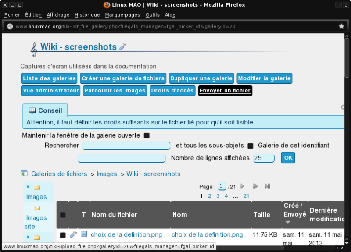Image resolution: width=351 pixels, height=252 pixels.
Task: Click Parcourir les images button
Action: pos(115,91)
